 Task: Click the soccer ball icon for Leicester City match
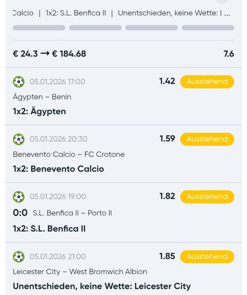coord(19,257)
